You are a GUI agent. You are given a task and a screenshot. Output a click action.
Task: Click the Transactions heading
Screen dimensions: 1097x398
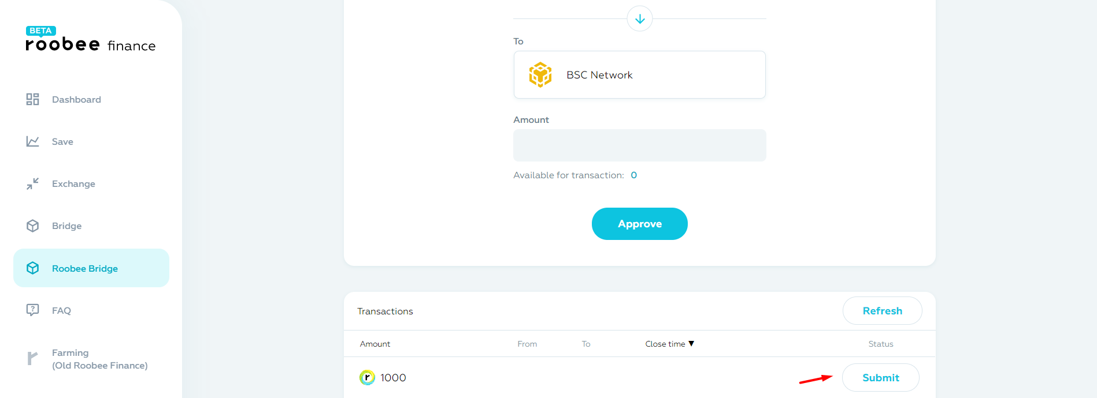(x=385, y=311)
